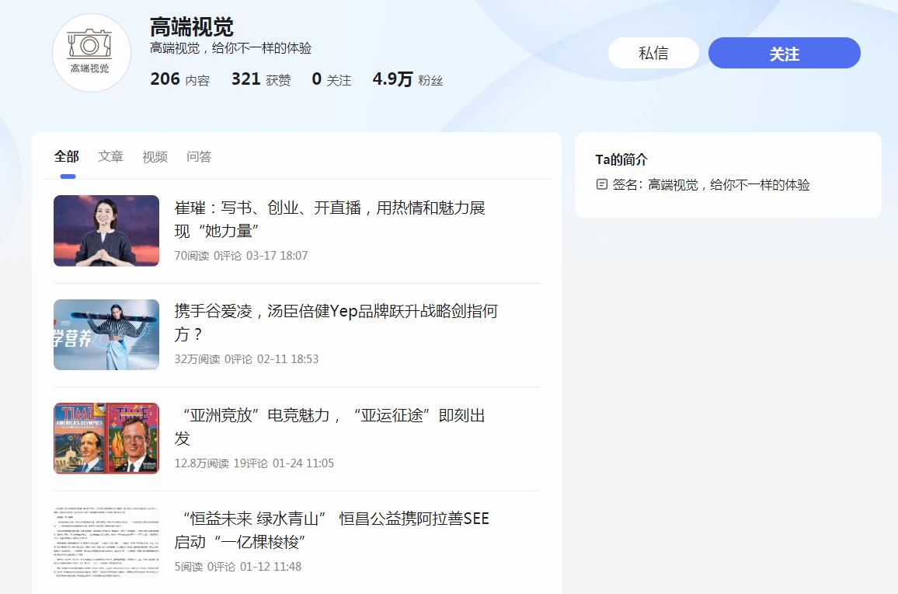Open article "恒益未来 绿水青山"

point(332,530)
